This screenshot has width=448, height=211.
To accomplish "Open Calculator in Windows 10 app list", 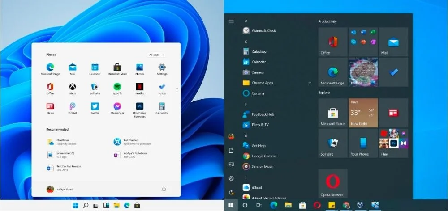I will click(255, 51).
